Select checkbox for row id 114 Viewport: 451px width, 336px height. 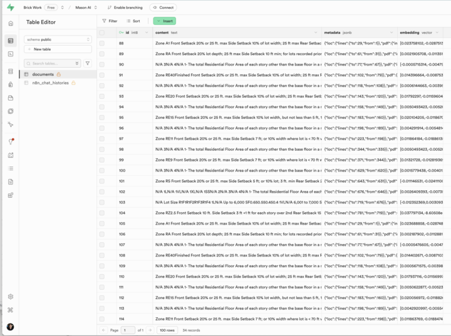[102, 318]
